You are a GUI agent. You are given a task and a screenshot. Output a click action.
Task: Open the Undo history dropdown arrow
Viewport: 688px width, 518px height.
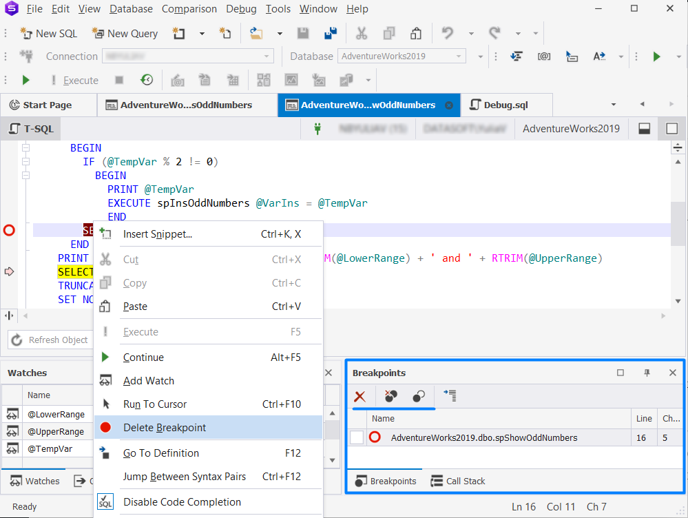tap(471, 33)
